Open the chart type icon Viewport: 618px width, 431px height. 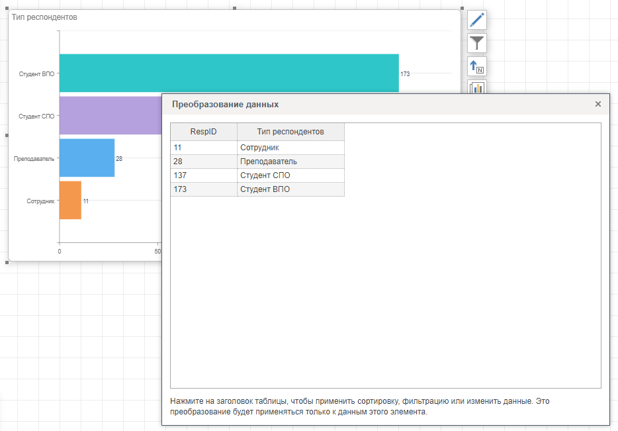pos(477,87)
